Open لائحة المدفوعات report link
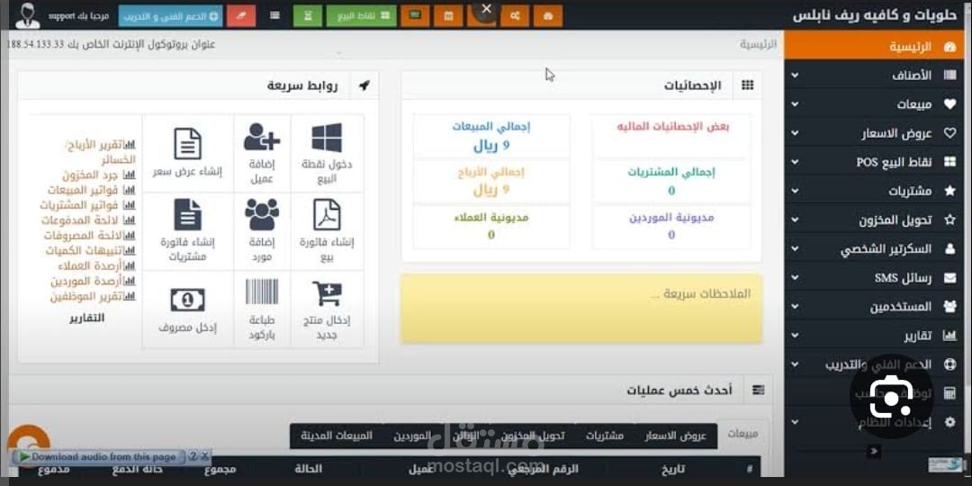 point(88,220)
